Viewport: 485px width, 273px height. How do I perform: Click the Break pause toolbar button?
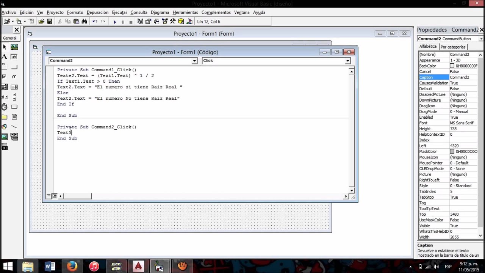pyautogui.click(x=123, y=22)
